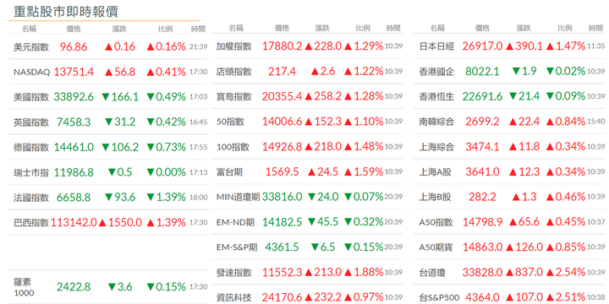Click the 德國指數 name
This screenshot has width=609, height=304.
[31, 147]
